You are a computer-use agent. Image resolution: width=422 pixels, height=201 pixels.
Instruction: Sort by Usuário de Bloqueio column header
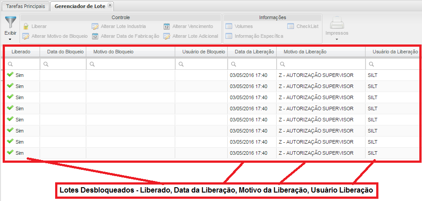201,52
